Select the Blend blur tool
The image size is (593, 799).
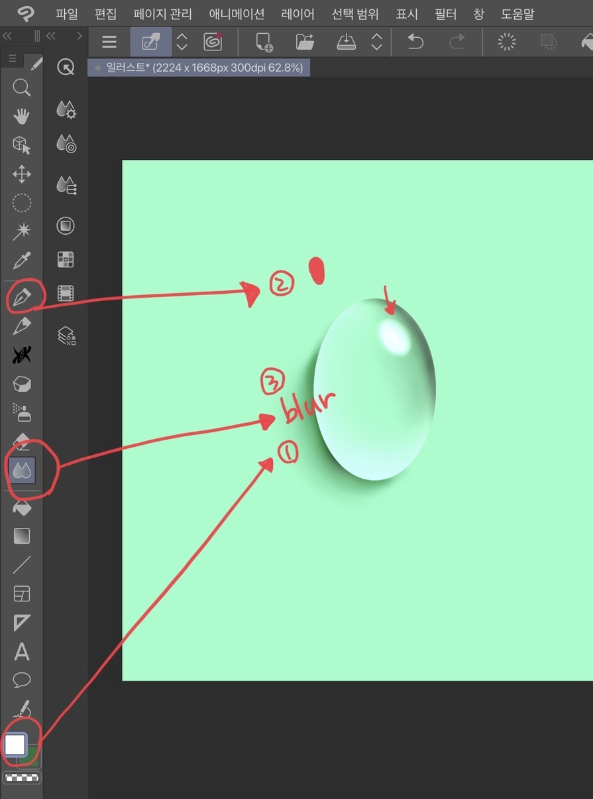coord(22,470)
